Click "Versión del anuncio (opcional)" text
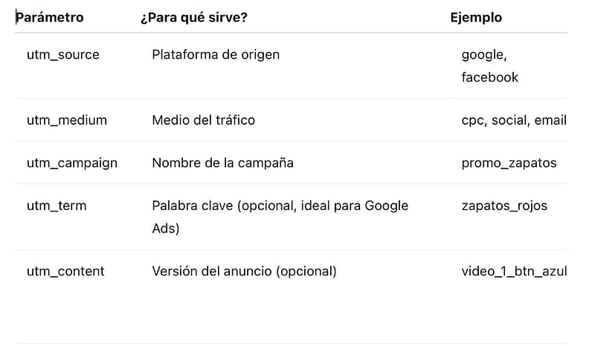This screenshot has height=346, width=595. point(244,272)
